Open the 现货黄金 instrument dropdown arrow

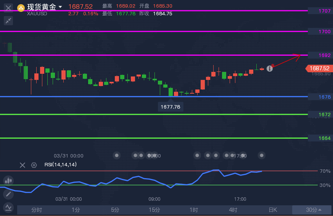point(60,7)
